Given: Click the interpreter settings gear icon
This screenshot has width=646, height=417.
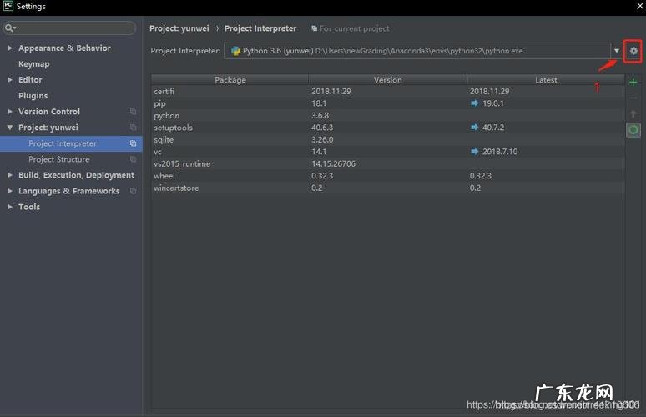Looking at the screenshot, I should click(633, 51).
